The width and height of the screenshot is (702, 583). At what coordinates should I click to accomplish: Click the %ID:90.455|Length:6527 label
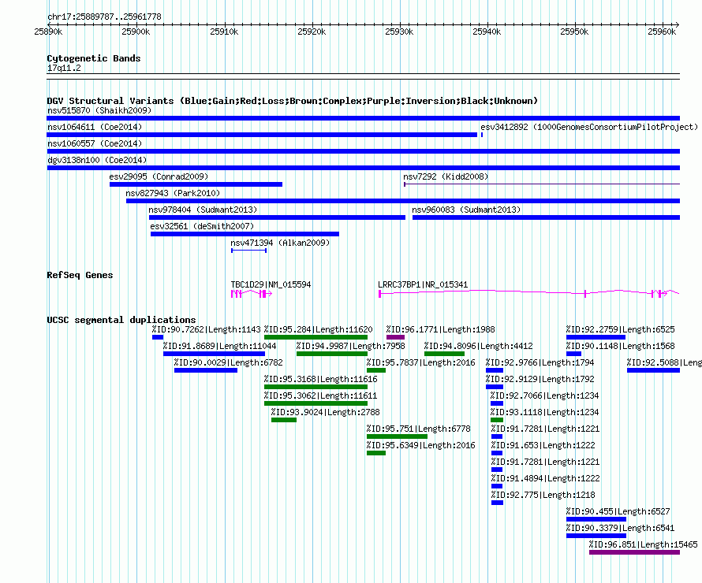618,511
